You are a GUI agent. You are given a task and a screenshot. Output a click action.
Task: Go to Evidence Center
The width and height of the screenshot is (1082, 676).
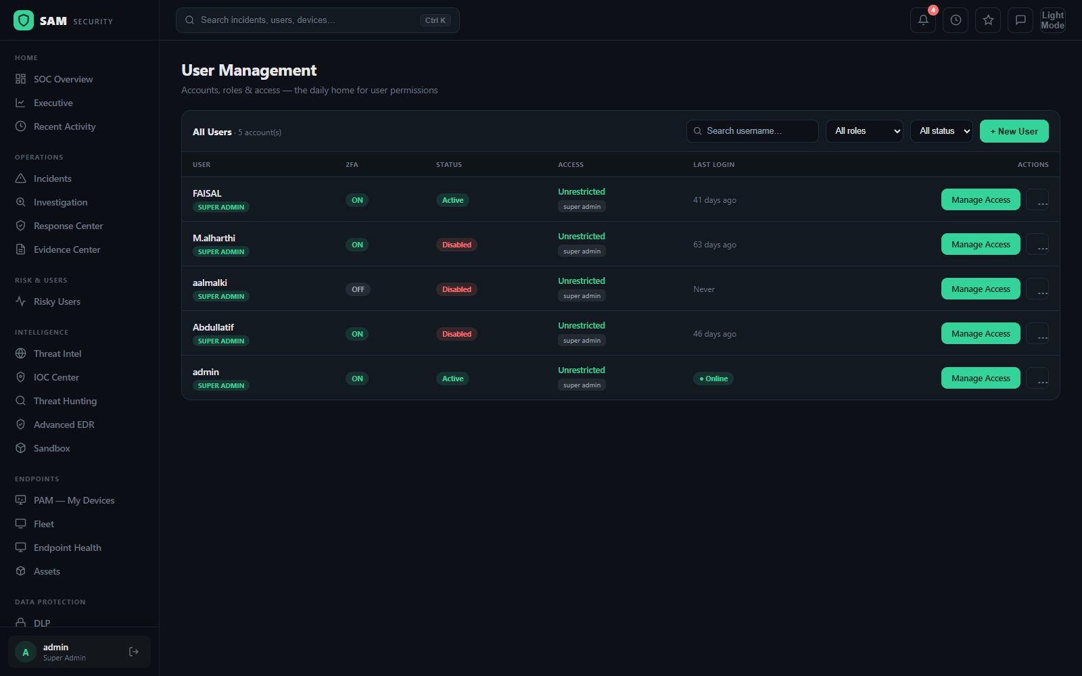click(80, 249)
